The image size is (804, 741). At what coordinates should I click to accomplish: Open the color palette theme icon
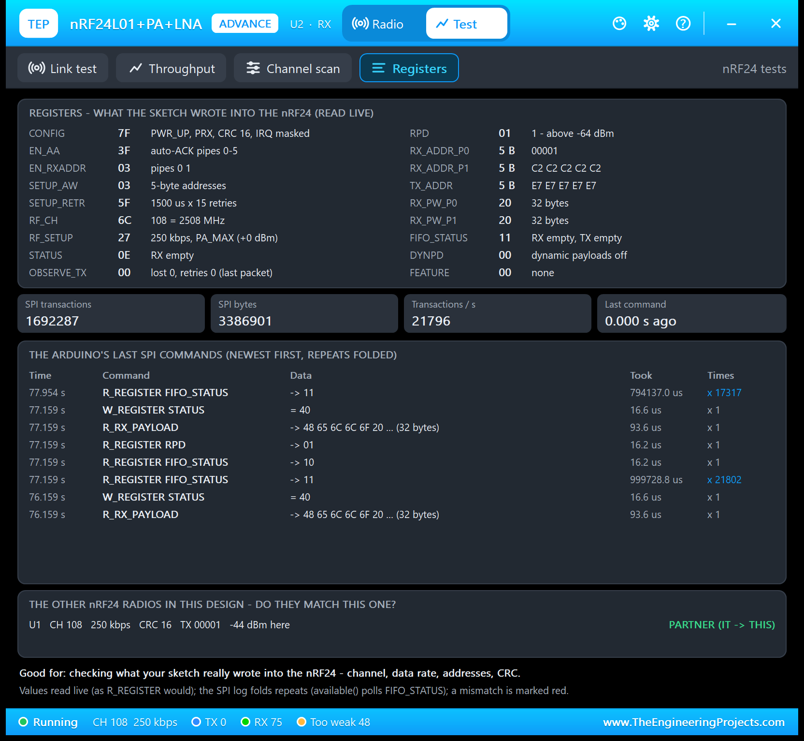coord(619,23)
